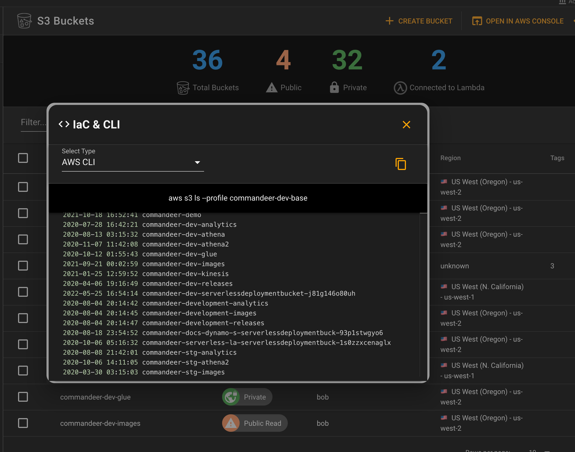Click the Tags column header
This screenshot has height=452, width=575.
557,158
